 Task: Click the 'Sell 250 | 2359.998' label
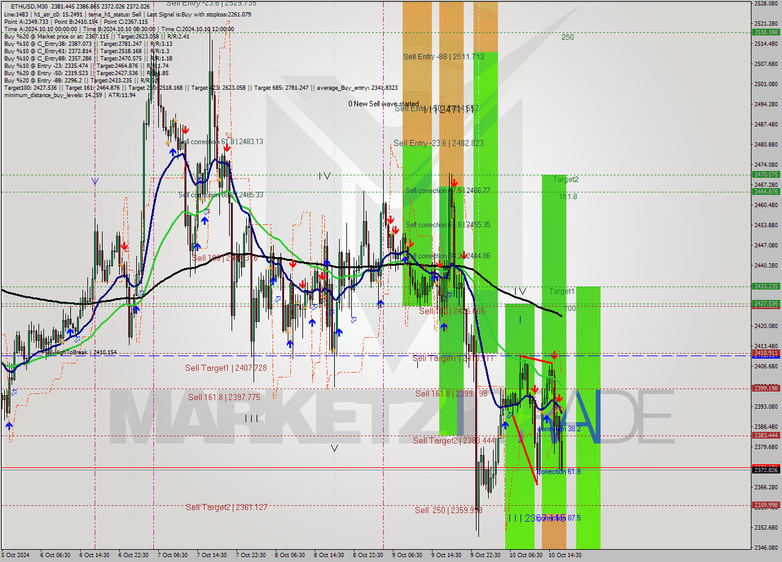click(448, 510)
